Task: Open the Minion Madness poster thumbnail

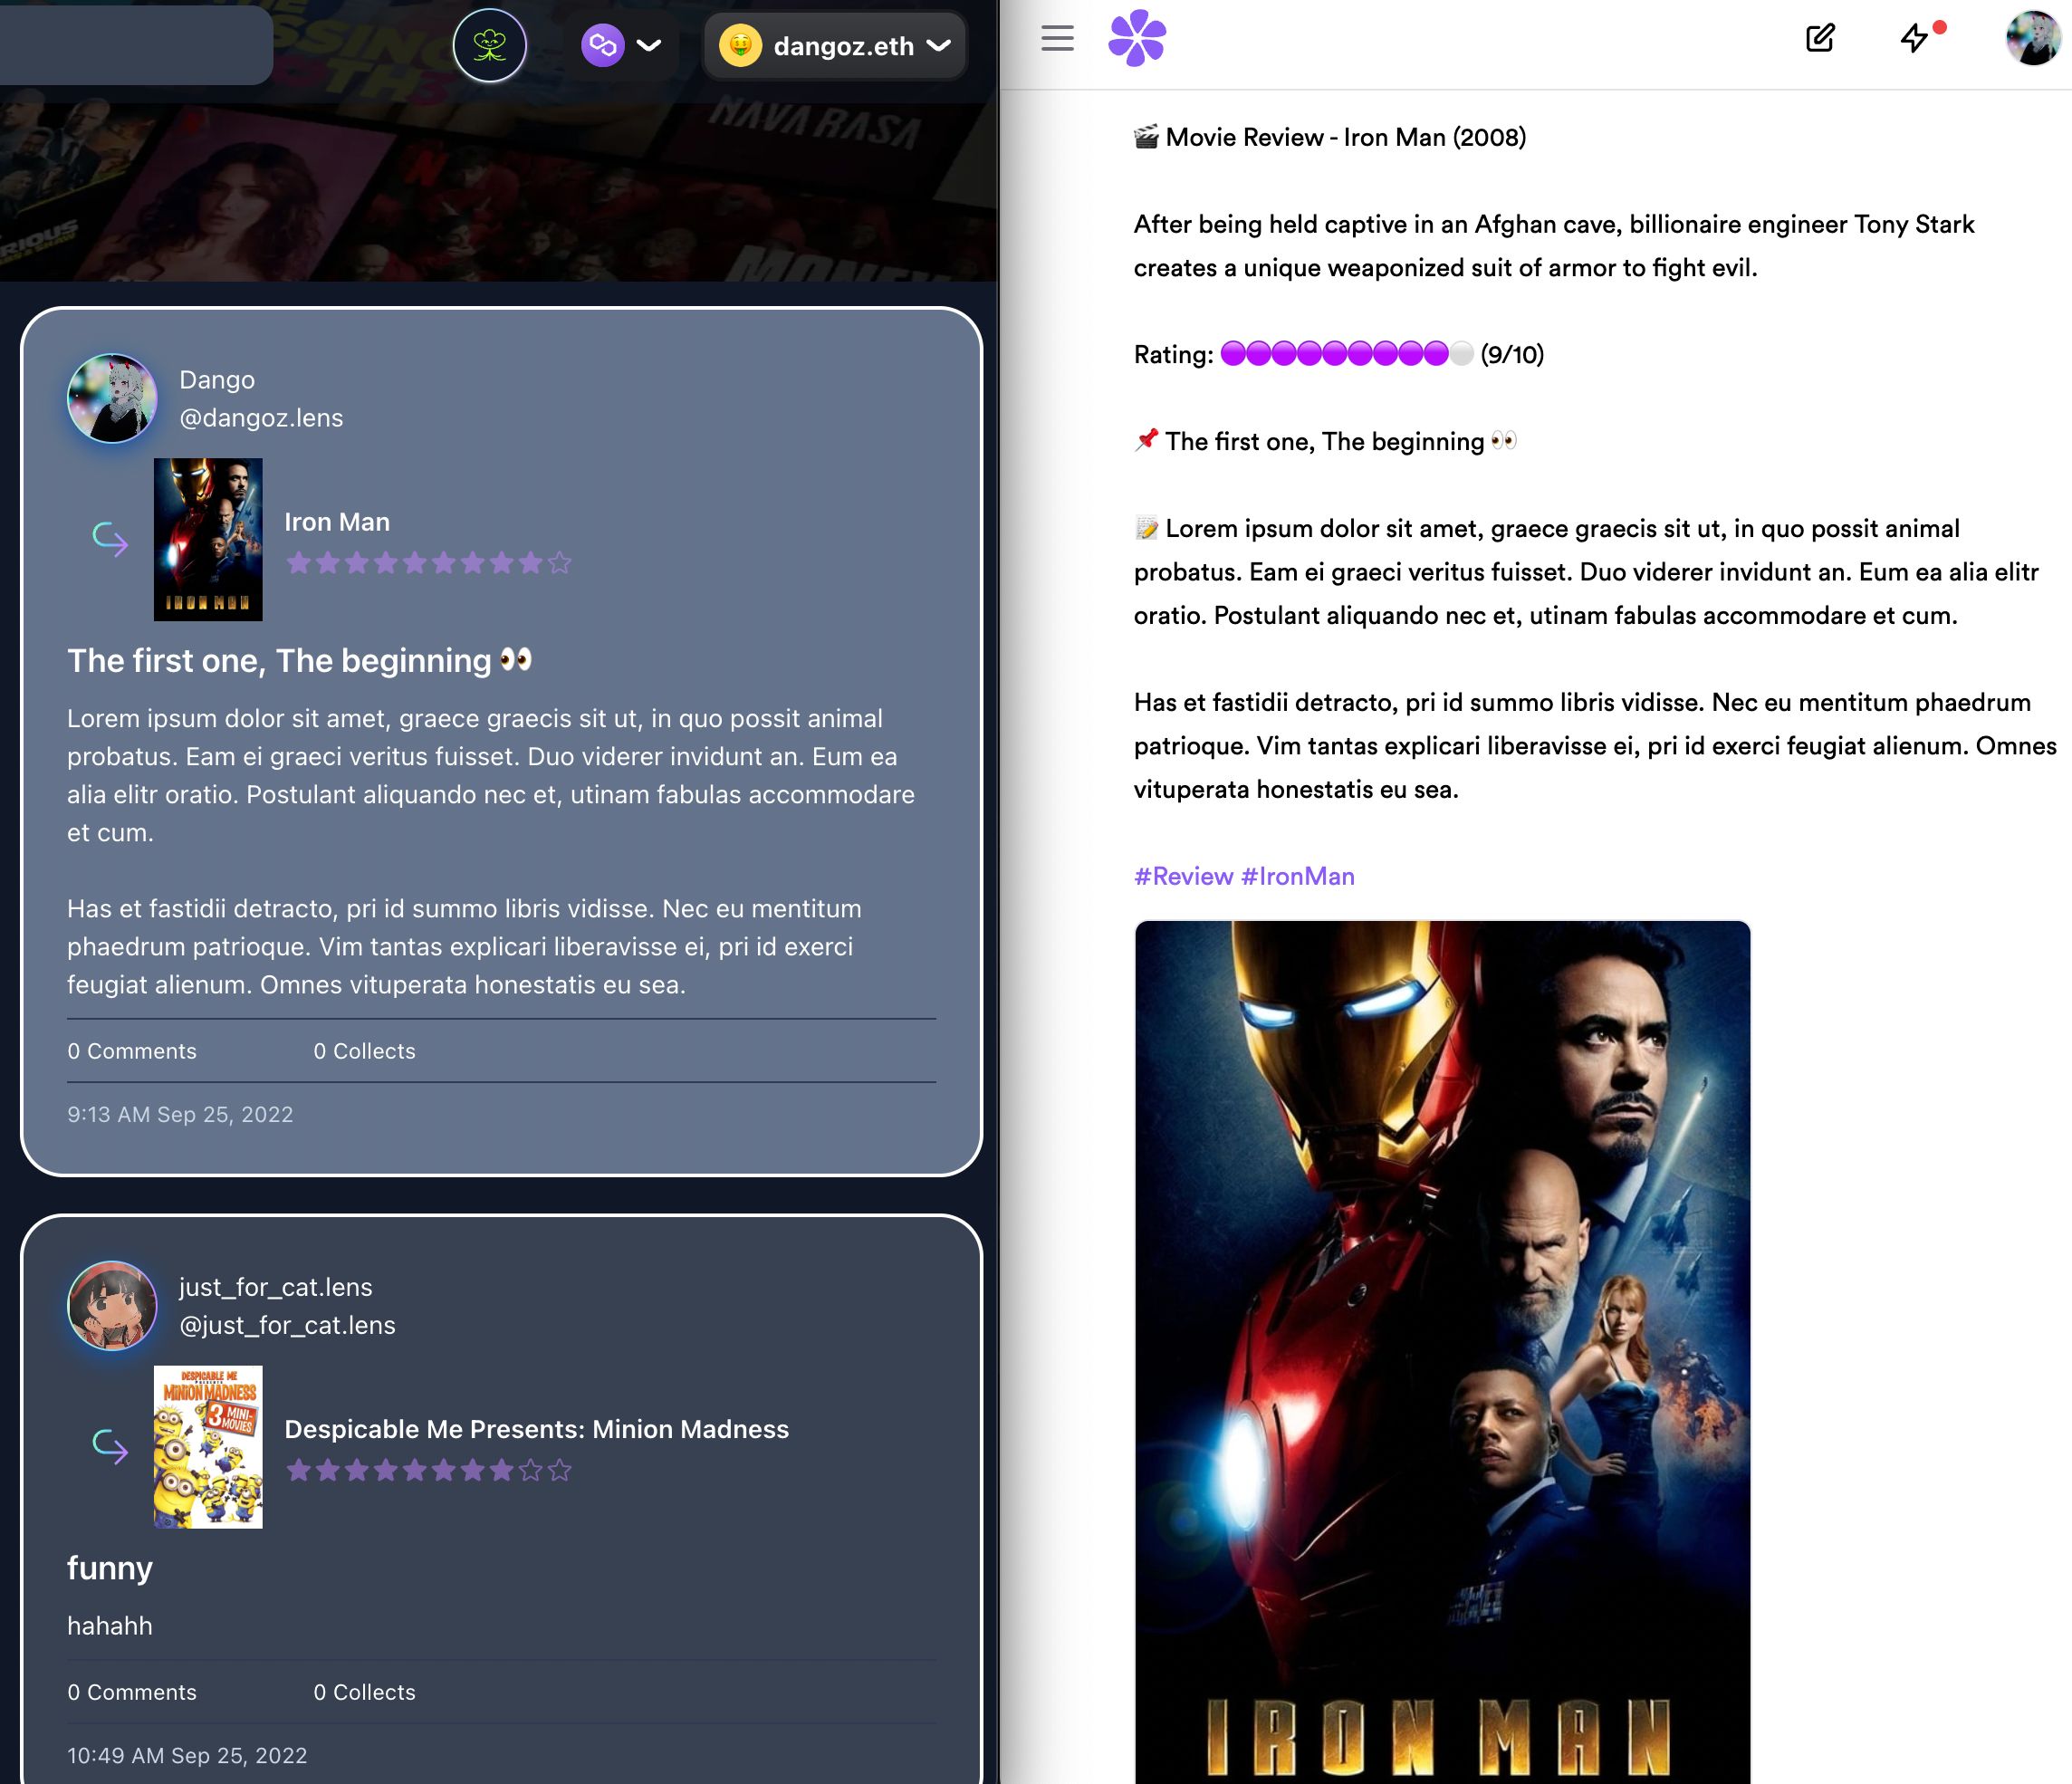Action: (x=208, y=1446)
